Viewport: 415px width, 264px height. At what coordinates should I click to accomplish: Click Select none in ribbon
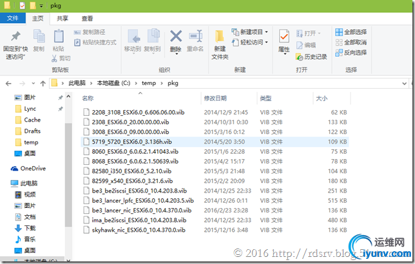click(x=351, y=42)
